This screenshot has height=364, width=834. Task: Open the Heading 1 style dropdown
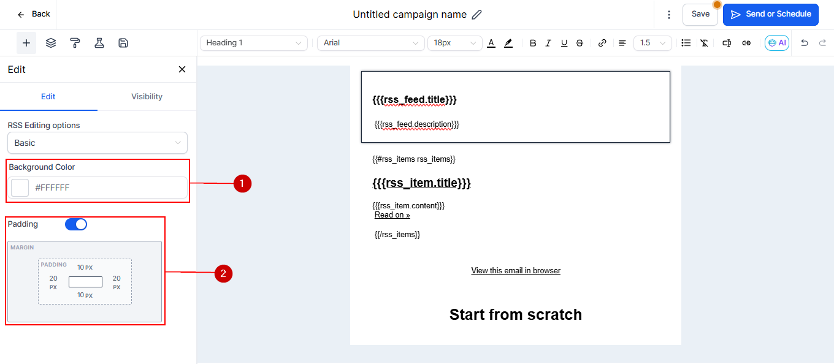click(x=254, y=43)
